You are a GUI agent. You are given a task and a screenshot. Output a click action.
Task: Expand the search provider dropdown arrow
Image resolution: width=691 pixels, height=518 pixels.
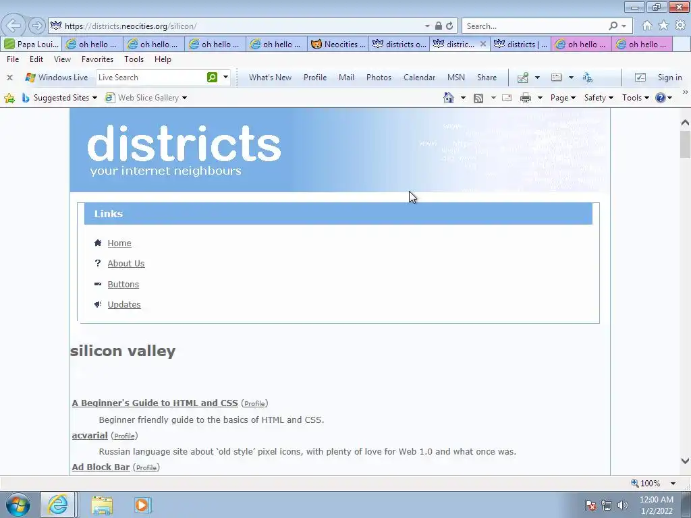(x=624, y=26)
